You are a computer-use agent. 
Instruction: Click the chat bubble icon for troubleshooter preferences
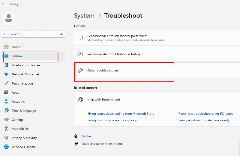(80, 38)
